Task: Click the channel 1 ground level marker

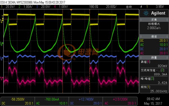Action: tap(2, 21)
